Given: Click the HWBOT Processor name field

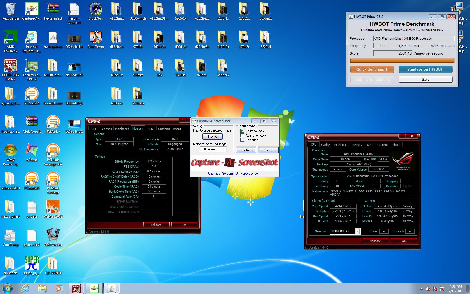Looking at the screenshot, I should (413, 39).
